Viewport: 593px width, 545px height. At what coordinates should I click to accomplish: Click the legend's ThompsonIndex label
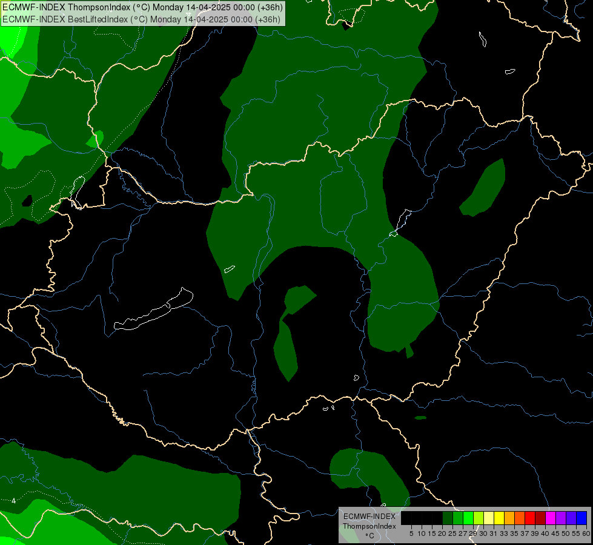click(369, 526)
